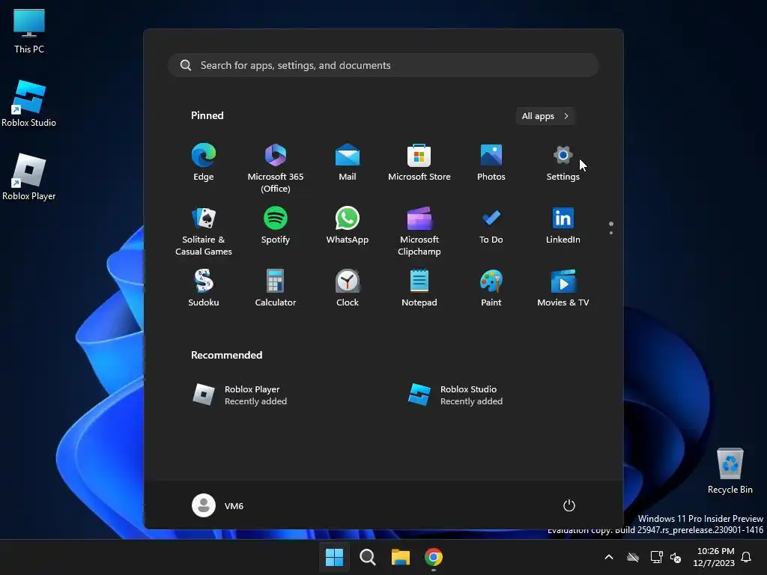
Task: Launch WhatsApp
Action: pos(348,226)
